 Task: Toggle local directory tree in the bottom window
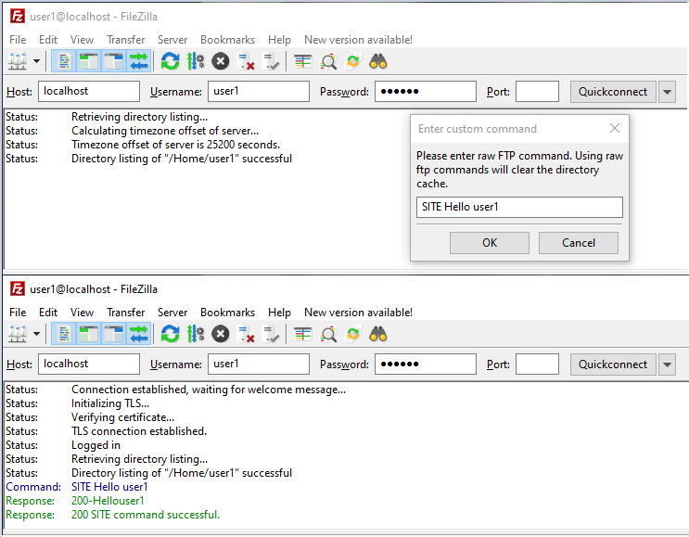coord(89,335)
